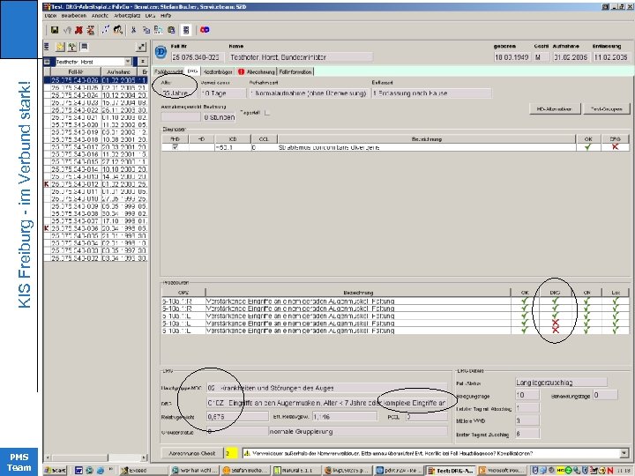Click the tree structure icon in left panel
635x476 pixels.
(x=72, y=47)
